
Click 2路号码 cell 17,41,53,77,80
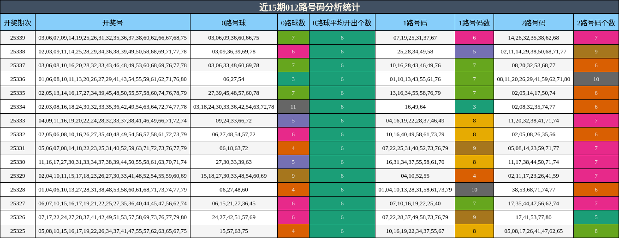point(534,217)
